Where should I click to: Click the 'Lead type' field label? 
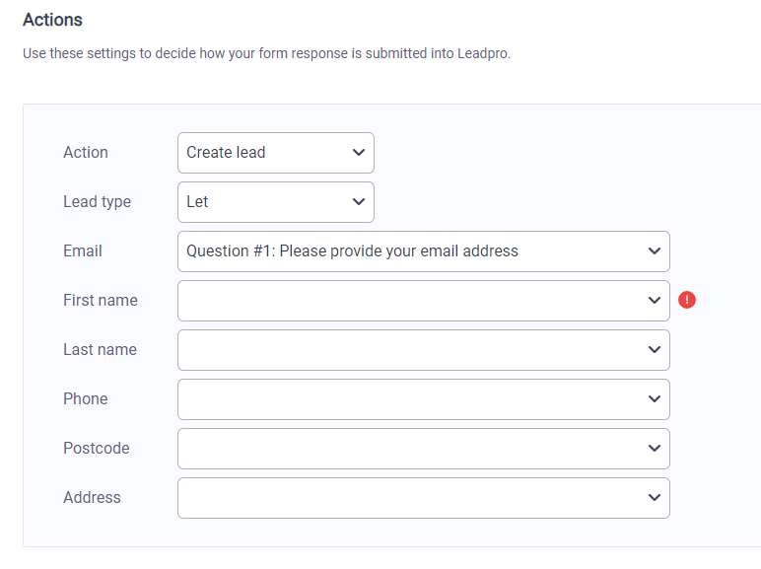coord(97,202)
